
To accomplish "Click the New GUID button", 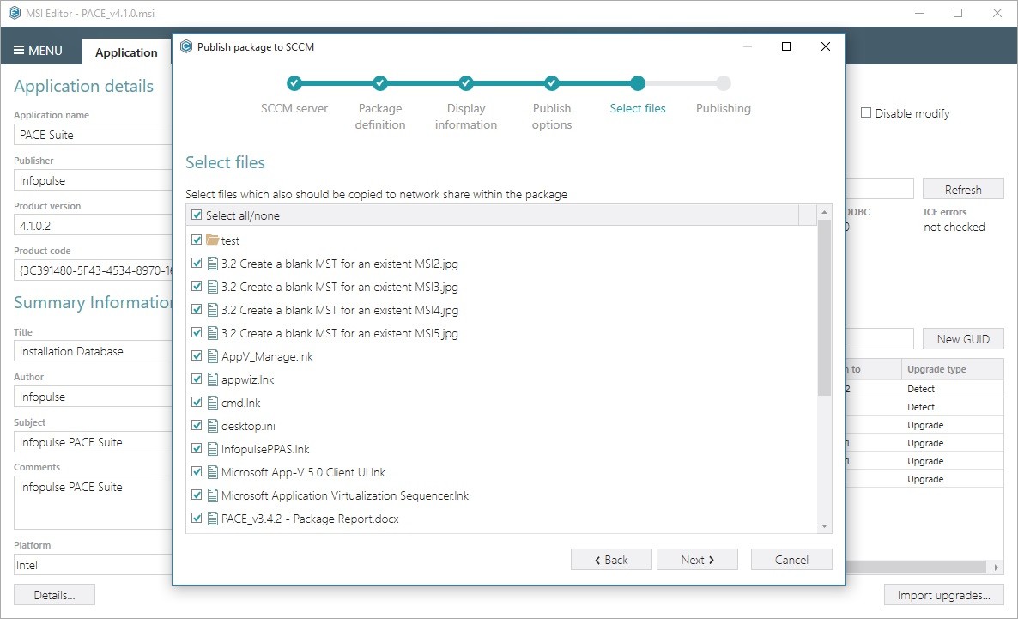I will [963, 338].
